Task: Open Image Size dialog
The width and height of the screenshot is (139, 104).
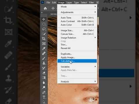Action: click(x=77, y=30)
